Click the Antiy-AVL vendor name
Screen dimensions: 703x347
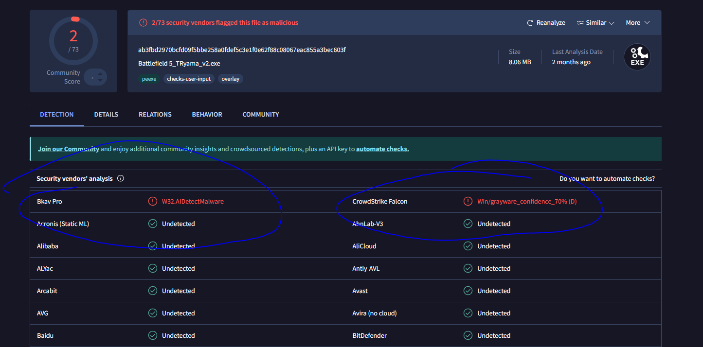366,268
